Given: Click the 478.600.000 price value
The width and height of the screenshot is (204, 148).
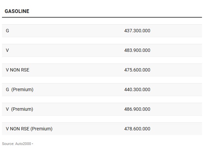Looking at the screenshot, I should tap(137, 129).
